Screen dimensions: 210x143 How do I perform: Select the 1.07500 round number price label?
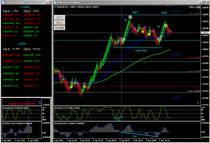[x=177, y=98]
